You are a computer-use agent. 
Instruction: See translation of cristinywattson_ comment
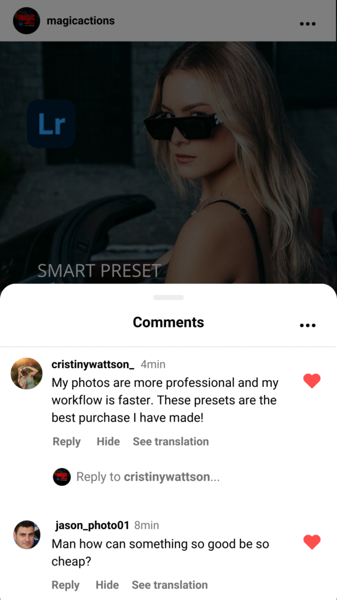coord(171,442)
